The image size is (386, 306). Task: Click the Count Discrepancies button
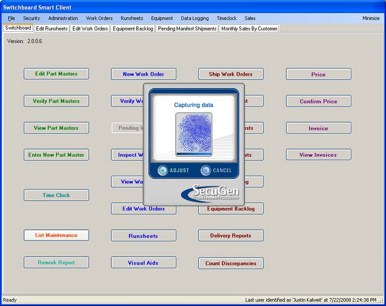point(231,264)
